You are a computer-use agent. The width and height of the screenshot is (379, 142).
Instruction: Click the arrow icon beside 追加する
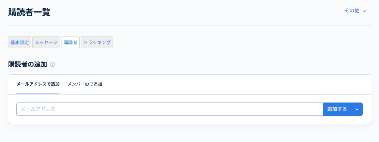click(x=357, y=109)
